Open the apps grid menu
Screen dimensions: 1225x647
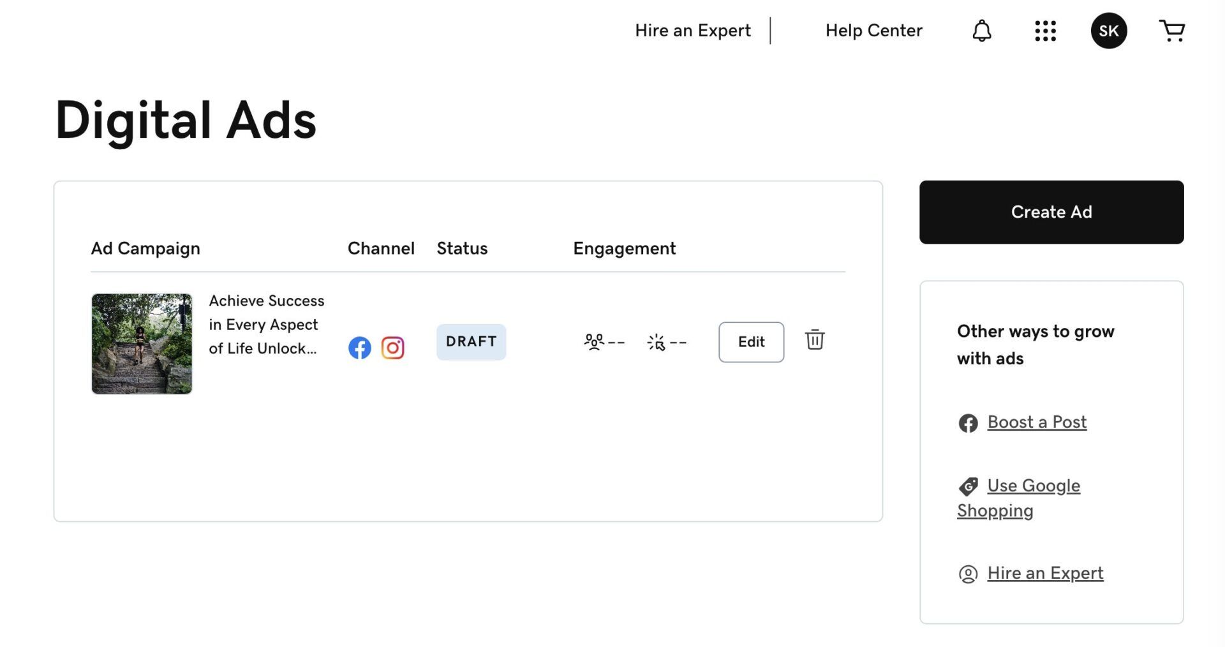pos(1045,31)
